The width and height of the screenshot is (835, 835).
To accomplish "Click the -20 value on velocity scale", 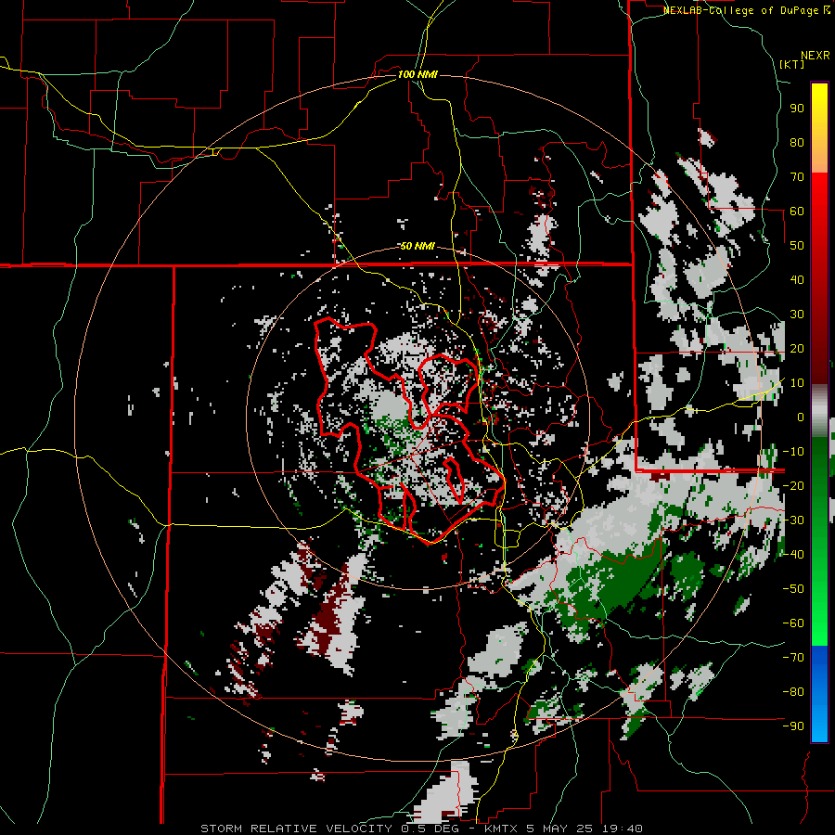I will [793, 485].
